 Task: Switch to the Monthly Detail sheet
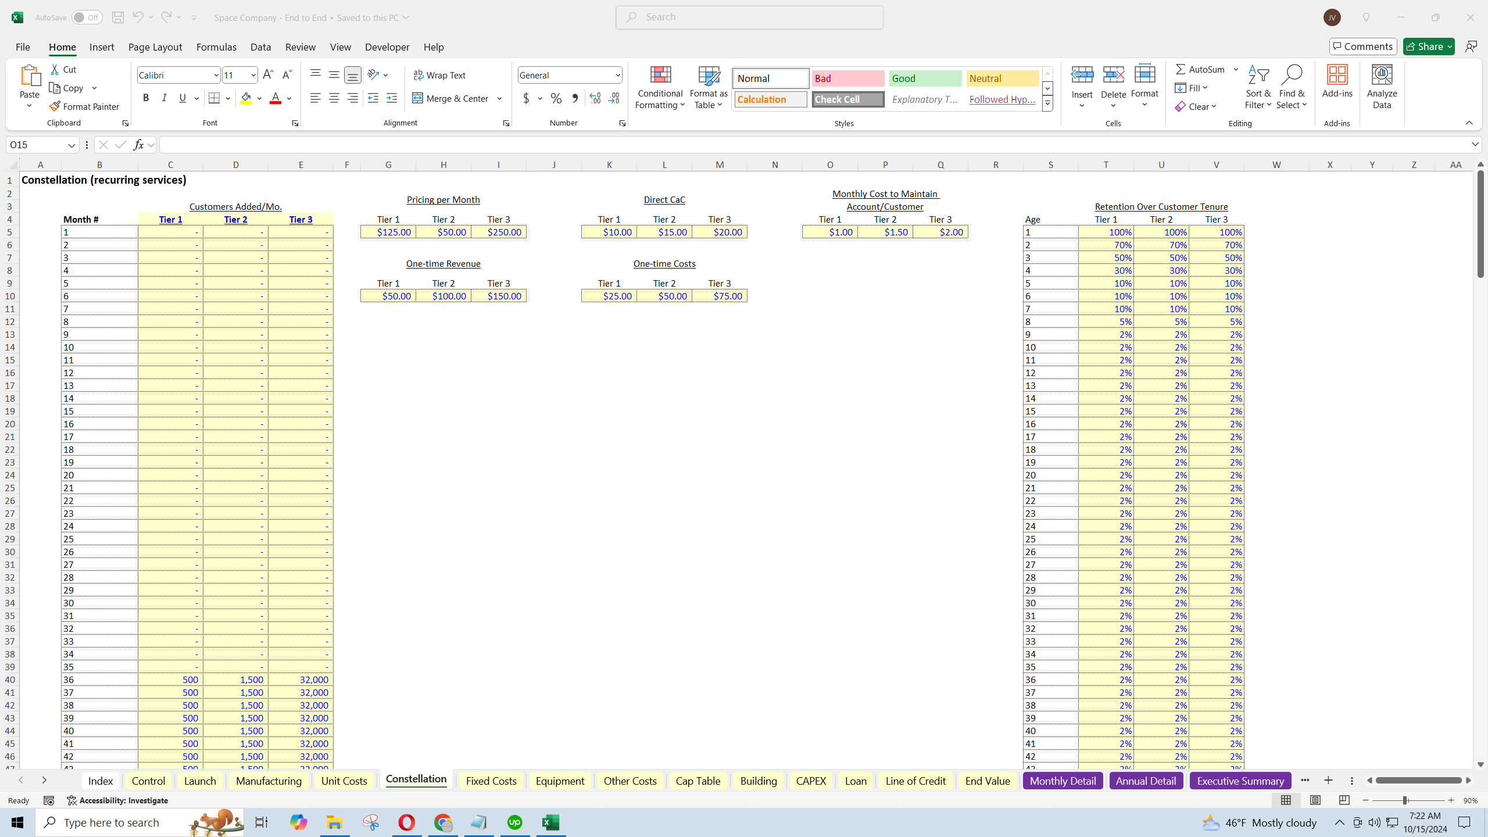click(x=1063, y=781)
